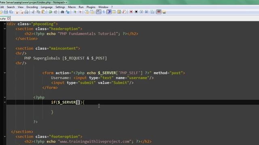Open the Macro menu
This screenshot has width=259, height=145.
tap(72, 7)
